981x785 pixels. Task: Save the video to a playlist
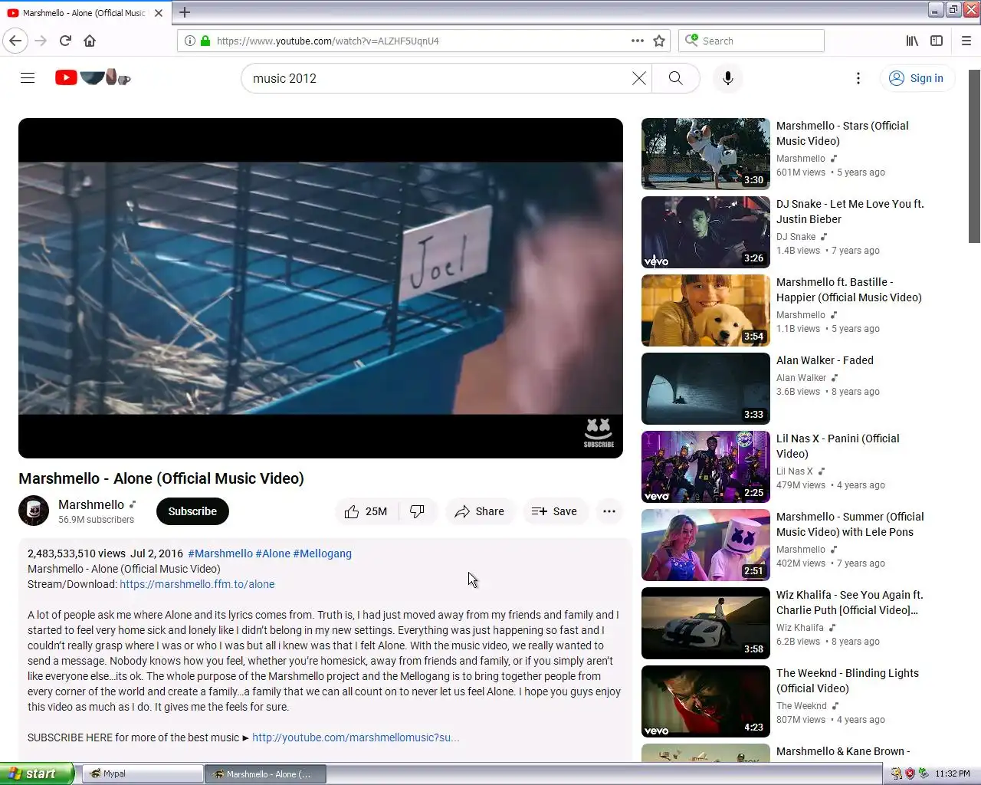[554, 511]
